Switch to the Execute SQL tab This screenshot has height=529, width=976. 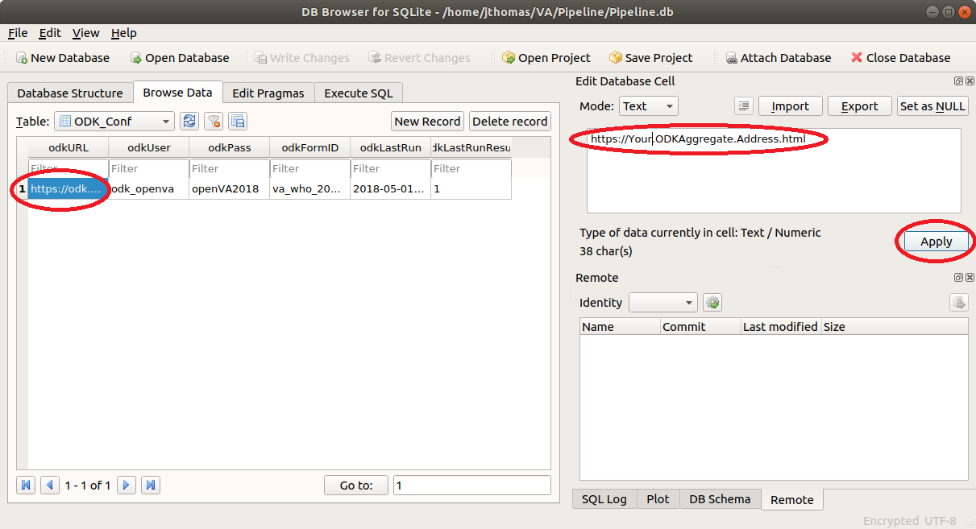[359, 93]
